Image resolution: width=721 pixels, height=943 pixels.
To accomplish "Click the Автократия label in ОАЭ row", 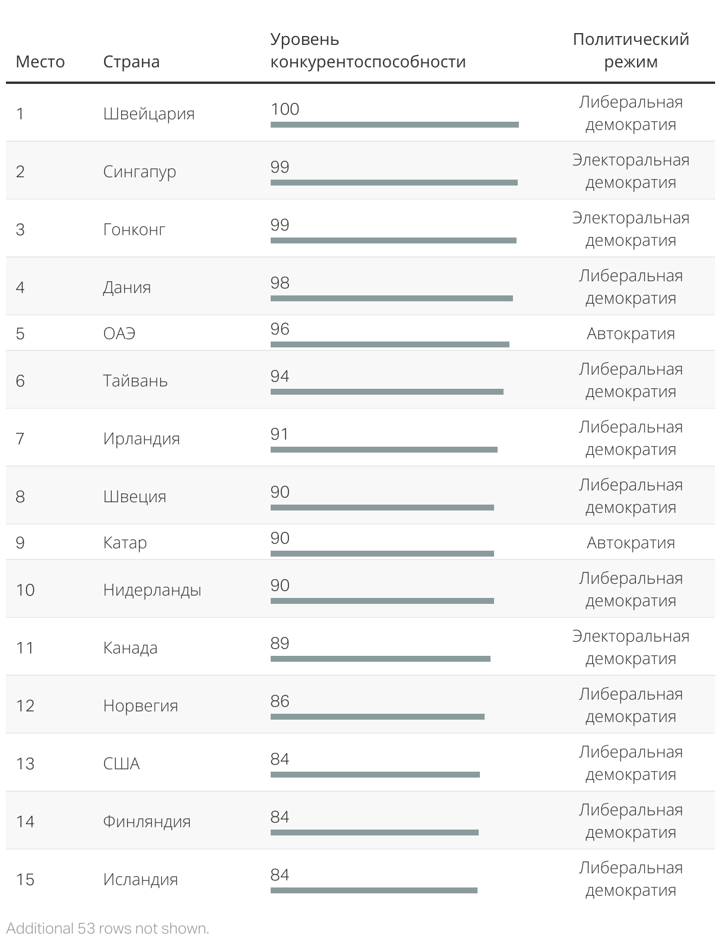I will pos(631,333).
